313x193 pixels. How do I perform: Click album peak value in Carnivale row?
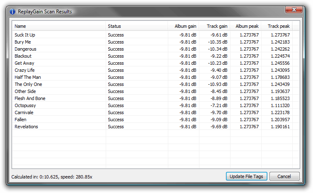pos(249,112)
